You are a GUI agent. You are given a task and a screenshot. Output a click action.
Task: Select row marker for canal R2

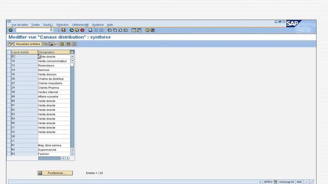coord(9,150)
